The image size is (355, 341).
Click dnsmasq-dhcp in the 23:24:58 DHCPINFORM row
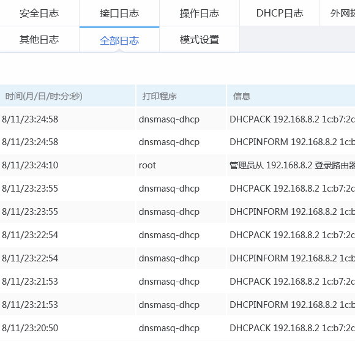click(169, 142)
